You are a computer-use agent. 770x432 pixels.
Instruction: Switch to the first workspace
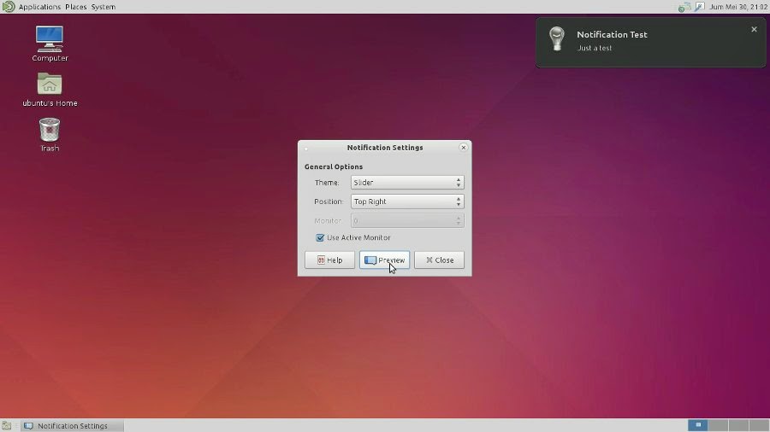point(698,425)
